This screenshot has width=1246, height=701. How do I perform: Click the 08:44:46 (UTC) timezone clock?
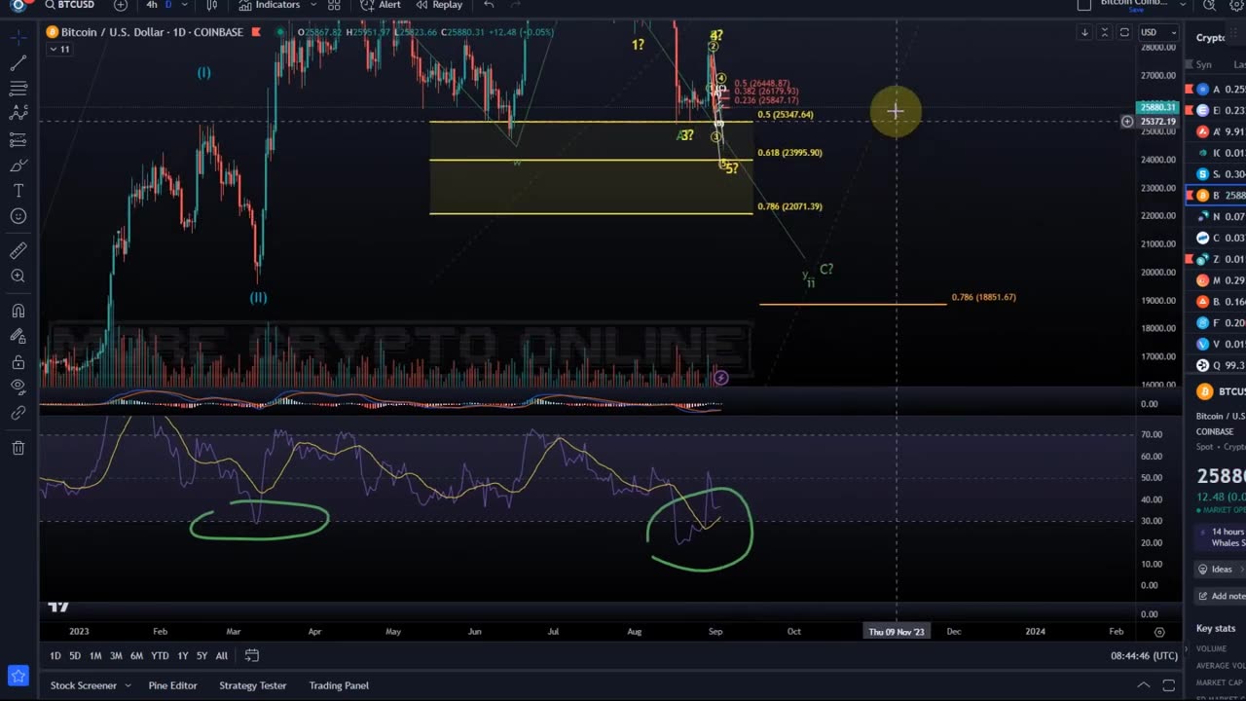(1144, 656)
